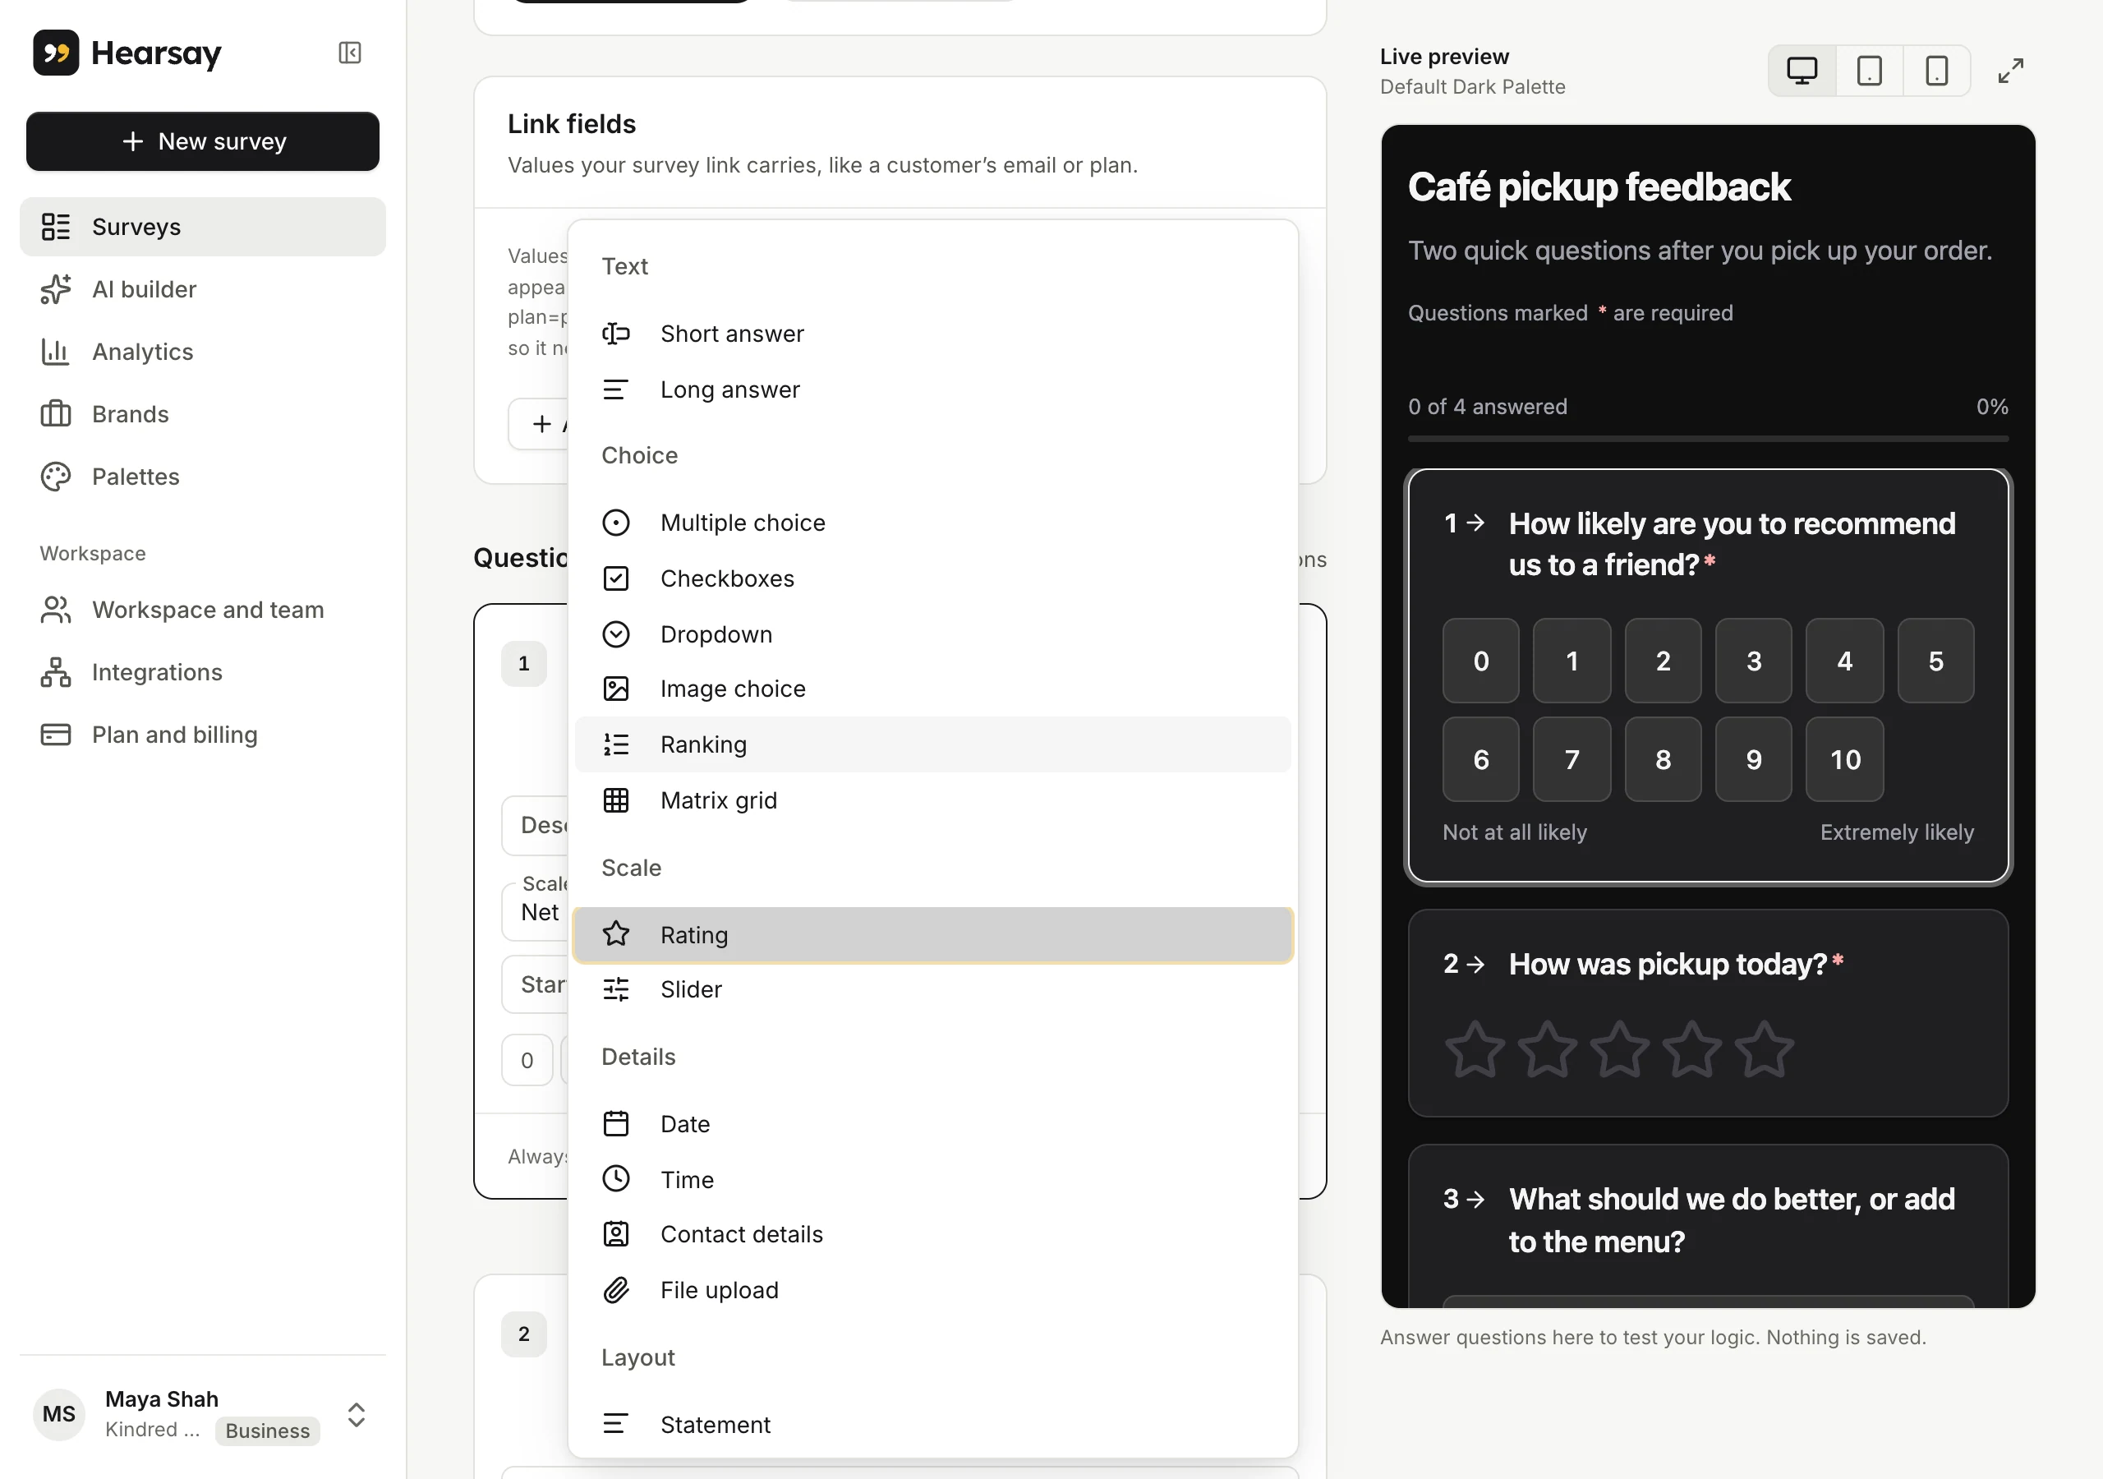2103x1479 pixels.
Task: Select Matrix grid question type
Action: (932, 800)
